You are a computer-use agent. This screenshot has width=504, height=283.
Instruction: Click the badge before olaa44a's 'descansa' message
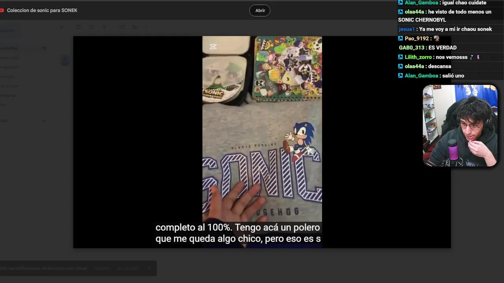point(400,66)
